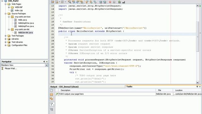Select HelloImplTwo.java in tree

26,26
